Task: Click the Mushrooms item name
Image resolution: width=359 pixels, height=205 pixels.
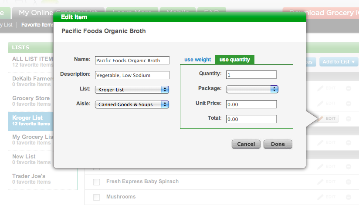Action: [121, 197]
